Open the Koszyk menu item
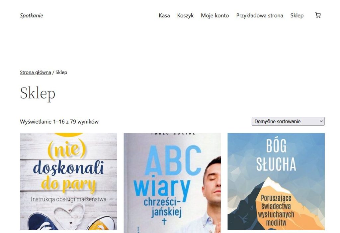The width and height of the screenshot is (340, 233). point(185,16)
